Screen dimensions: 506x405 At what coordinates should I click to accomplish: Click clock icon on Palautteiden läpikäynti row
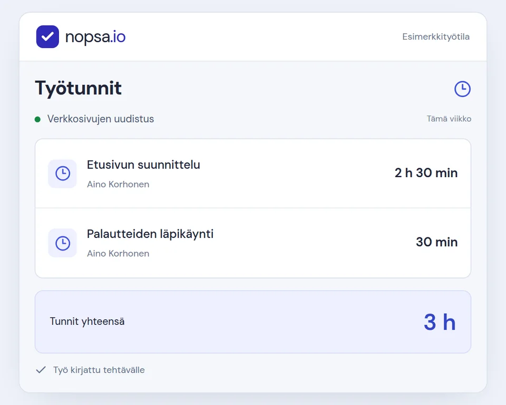point(62,243)
